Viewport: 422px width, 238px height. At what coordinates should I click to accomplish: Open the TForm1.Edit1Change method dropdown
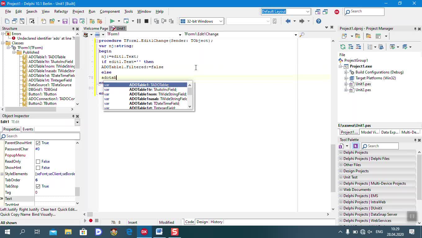click(296, 34)
